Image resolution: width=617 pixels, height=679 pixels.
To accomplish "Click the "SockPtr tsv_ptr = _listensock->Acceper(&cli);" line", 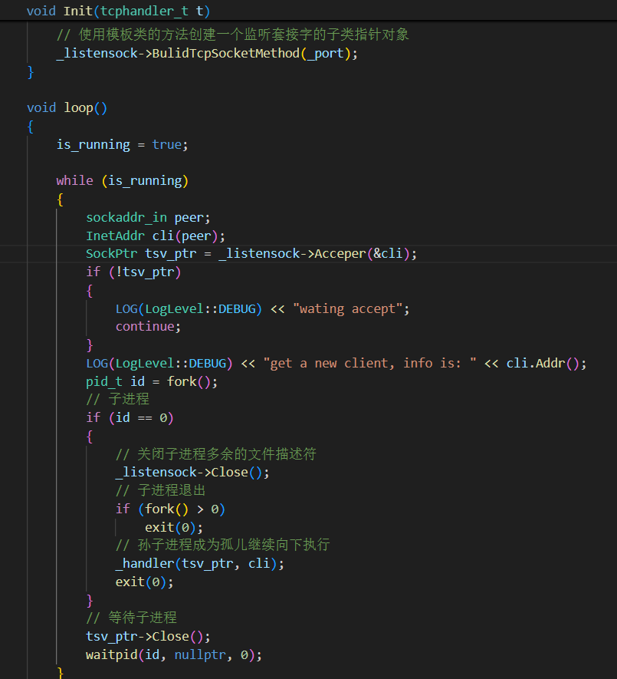I will click(251, 254).
